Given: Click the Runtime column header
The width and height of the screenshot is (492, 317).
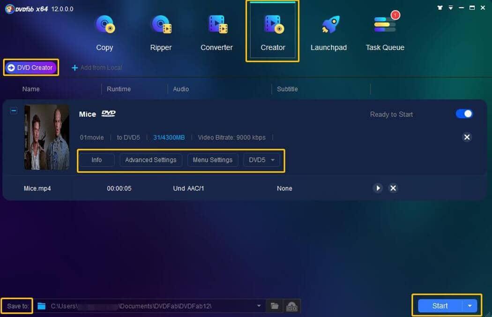Looking at the screenshot, I should click(x=119, y=89).
